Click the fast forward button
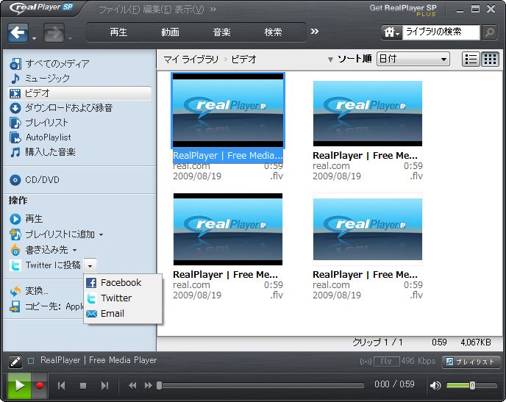506x402 pixels. pyautogui.click(x=148, y=386)
